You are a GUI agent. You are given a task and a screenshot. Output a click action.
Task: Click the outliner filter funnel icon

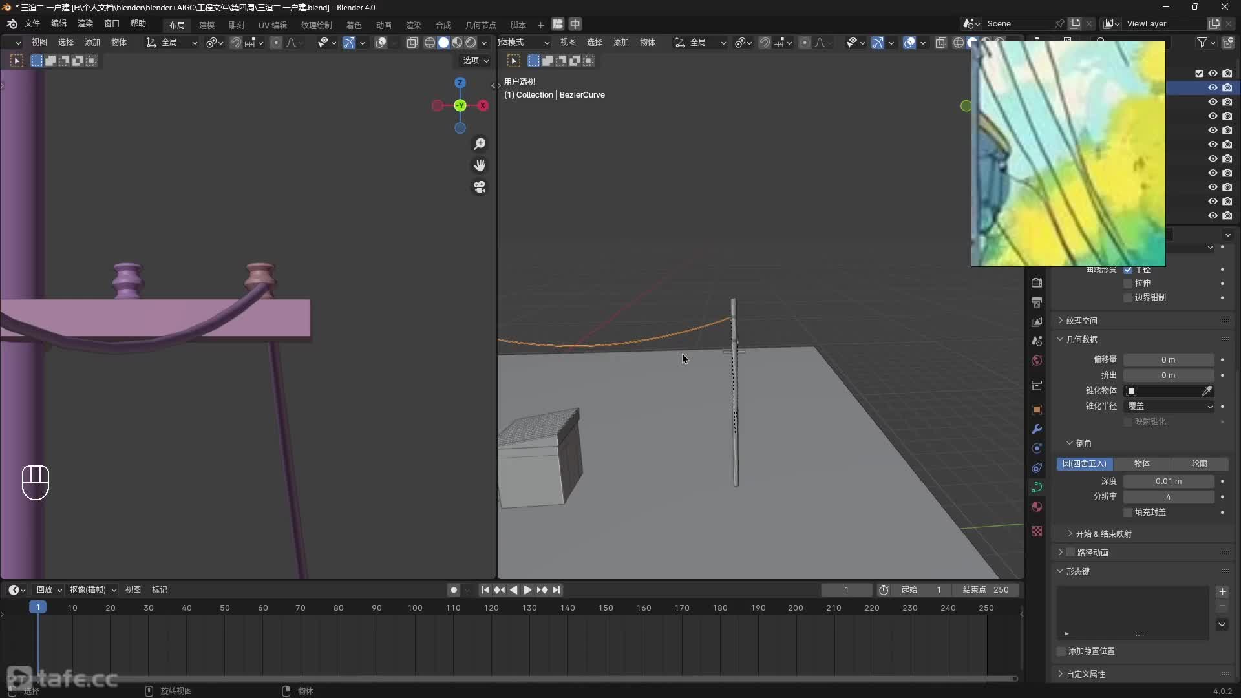(1202, 42)
